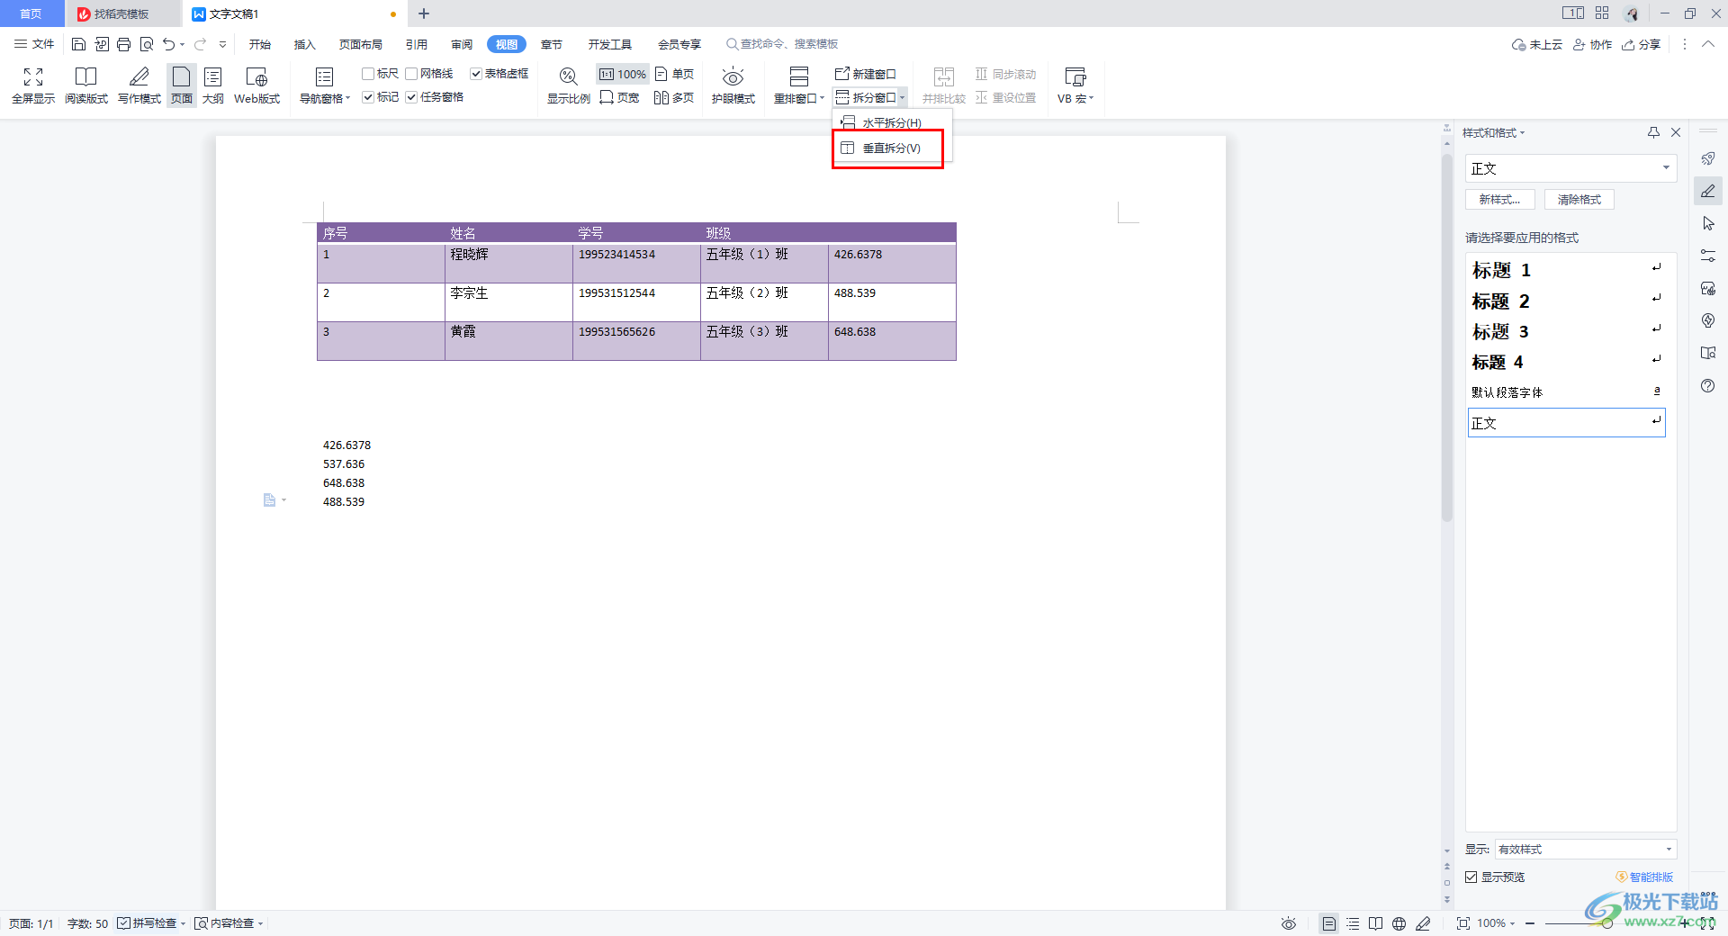This screenshot has height=936, width=1728.
Task: Toggle eye protection in status bar
Action: [1289, 923]
